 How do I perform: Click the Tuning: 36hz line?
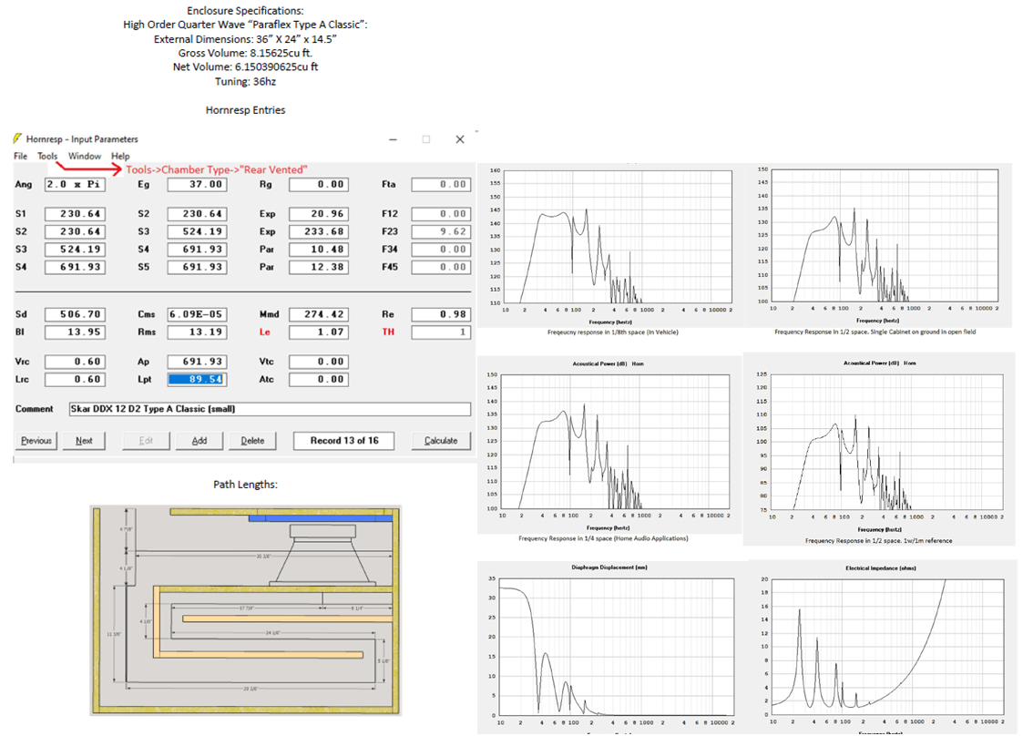(x=245, y=82)
